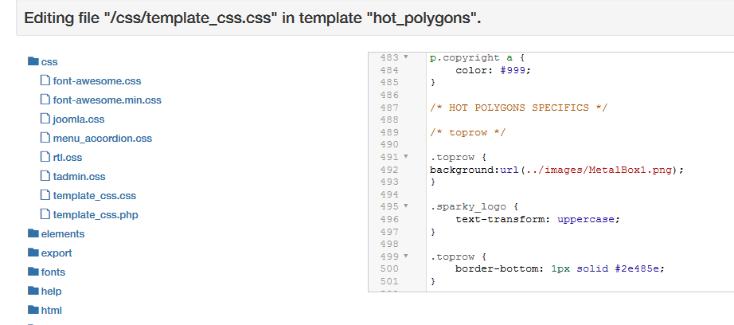Image resolution: width=734 pixels, height=325 pixels.
Task: Open tadmin.css file
Action: click(79, 177)
